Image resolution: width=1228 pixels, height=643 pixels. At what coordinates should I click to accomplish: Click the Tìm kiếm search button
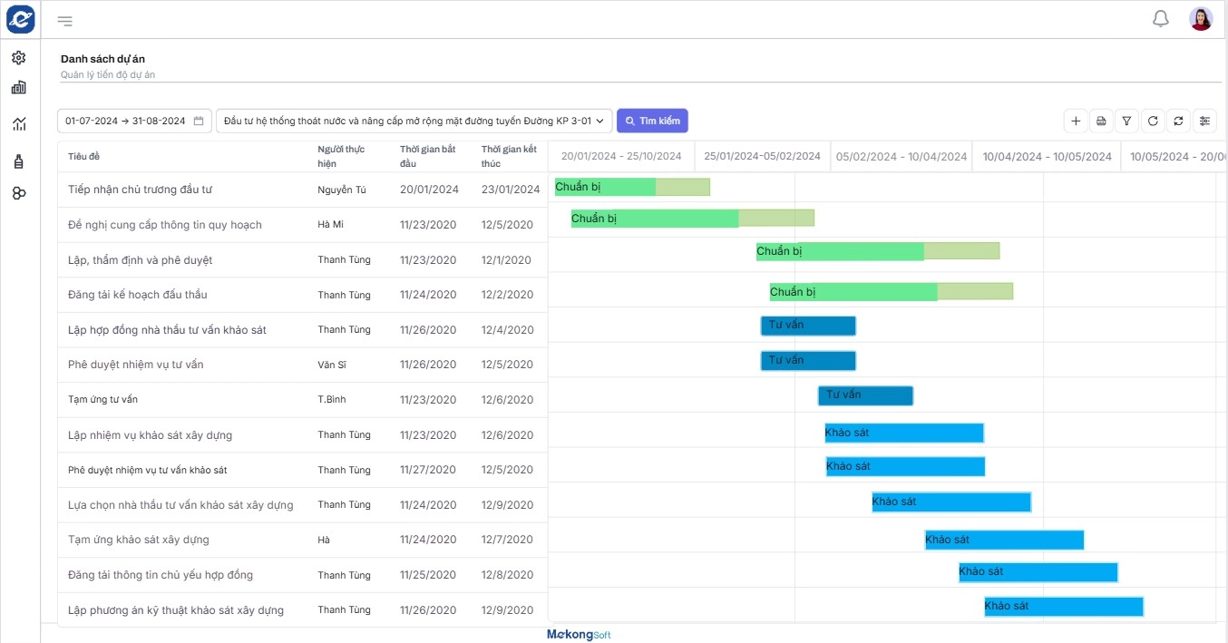tap(652, 121)
